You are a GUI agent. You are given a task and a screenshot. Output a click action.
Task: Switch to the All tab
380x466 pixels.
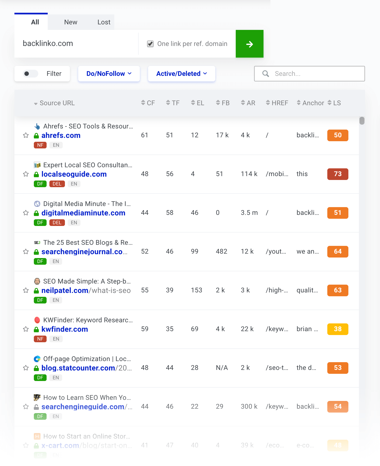tap(31, 22)
